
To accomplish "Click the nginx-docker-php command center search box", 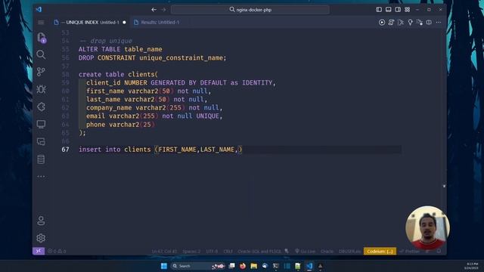I will click(x=250, y=10).
